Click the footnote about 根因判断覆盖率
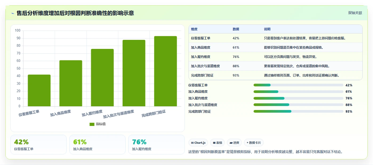The image size is (373, 165). coord(266,152)
